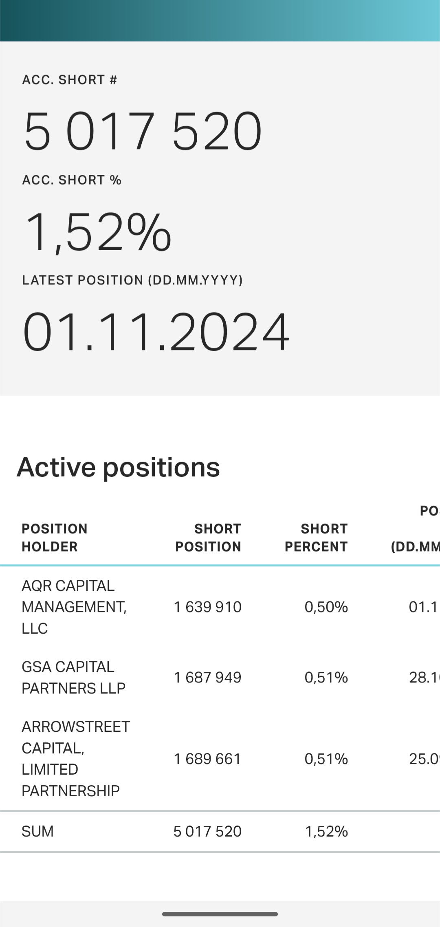
Task: Select AQR CAPITAL MANAGEMENT, LLC holder name
Action: (74, 607)
